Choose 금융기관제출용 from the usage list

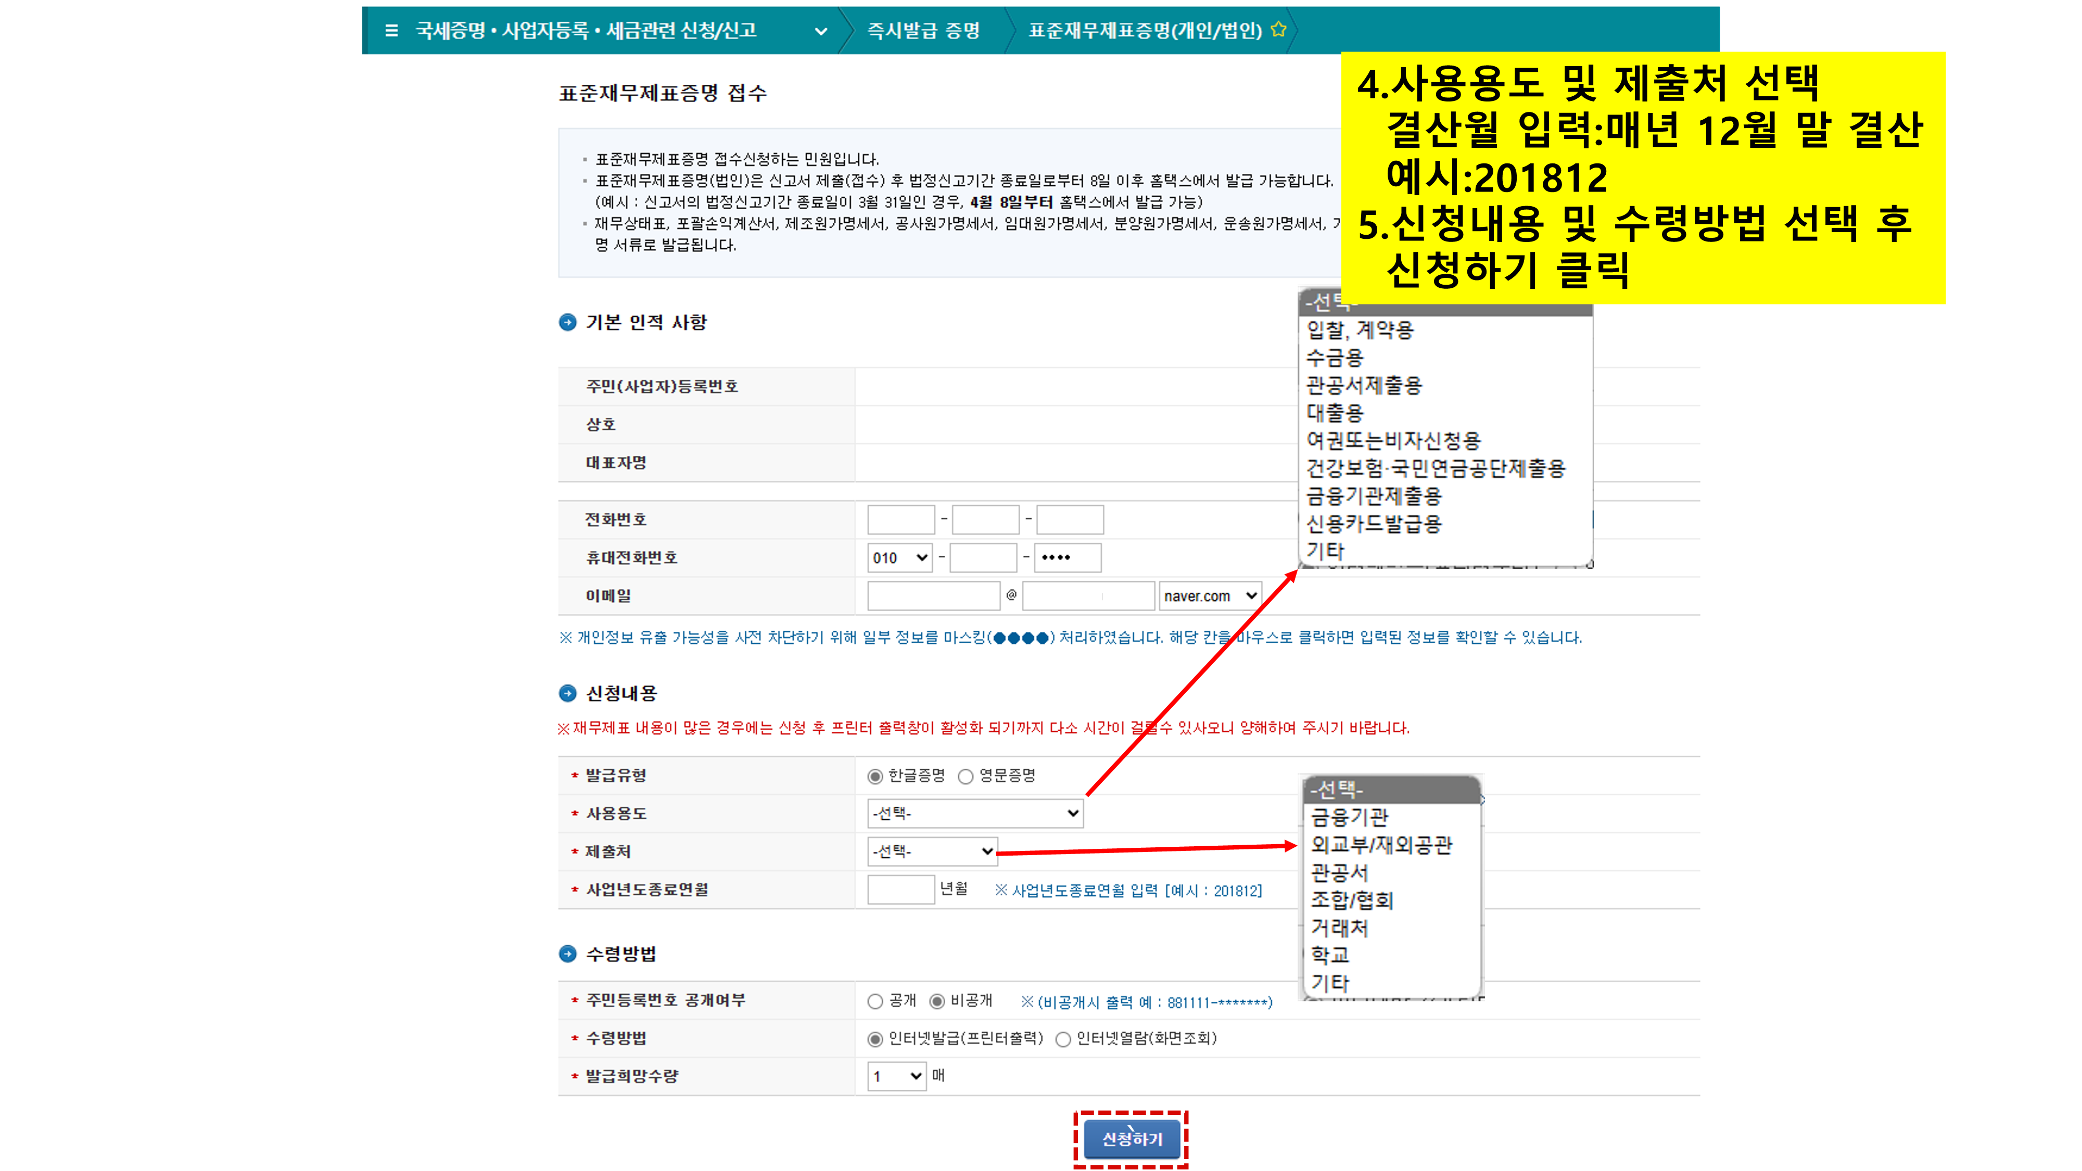(x=1374, y=496)
